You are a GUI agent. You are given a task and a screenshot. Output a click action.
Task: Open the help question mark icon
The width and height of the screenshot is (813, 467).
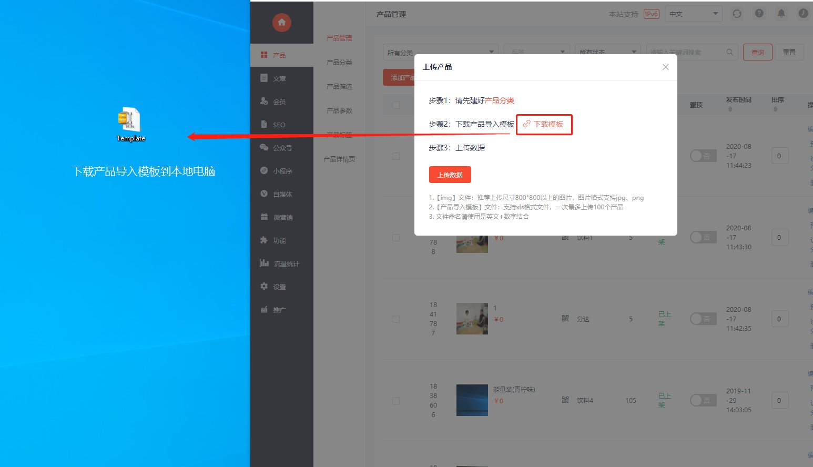(x=759, y=14)
